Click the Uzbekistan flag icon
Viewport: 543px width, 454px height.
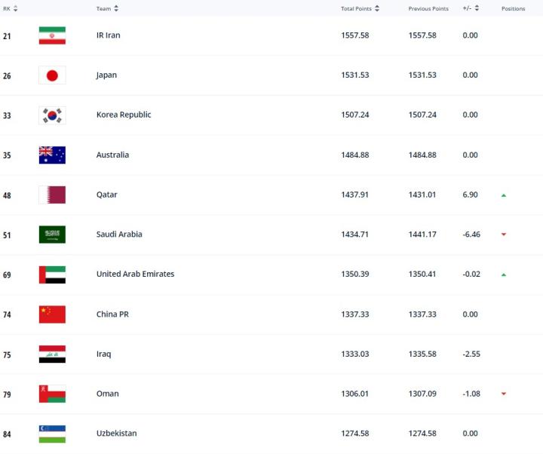[x=52, y=434]
